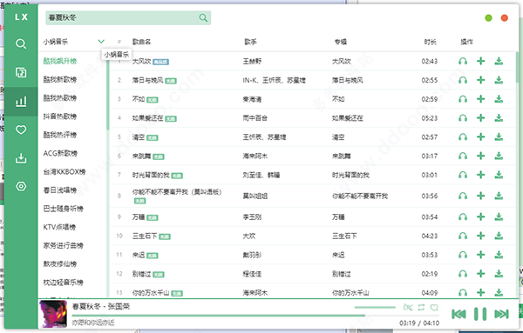
Task: Select the 酷我热歌榜 chart
Action: tap(60, 98)
